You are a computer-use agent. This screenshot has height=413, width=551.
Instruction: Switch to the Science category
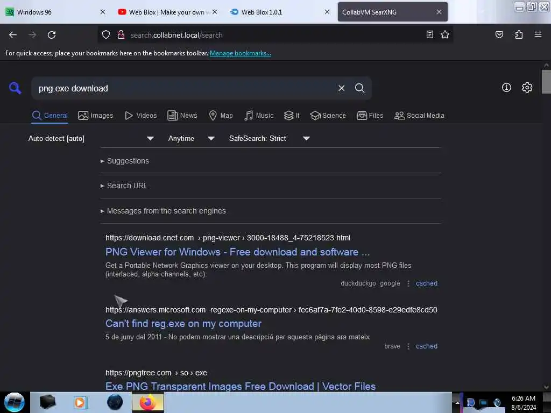click(x=328, y=116)
